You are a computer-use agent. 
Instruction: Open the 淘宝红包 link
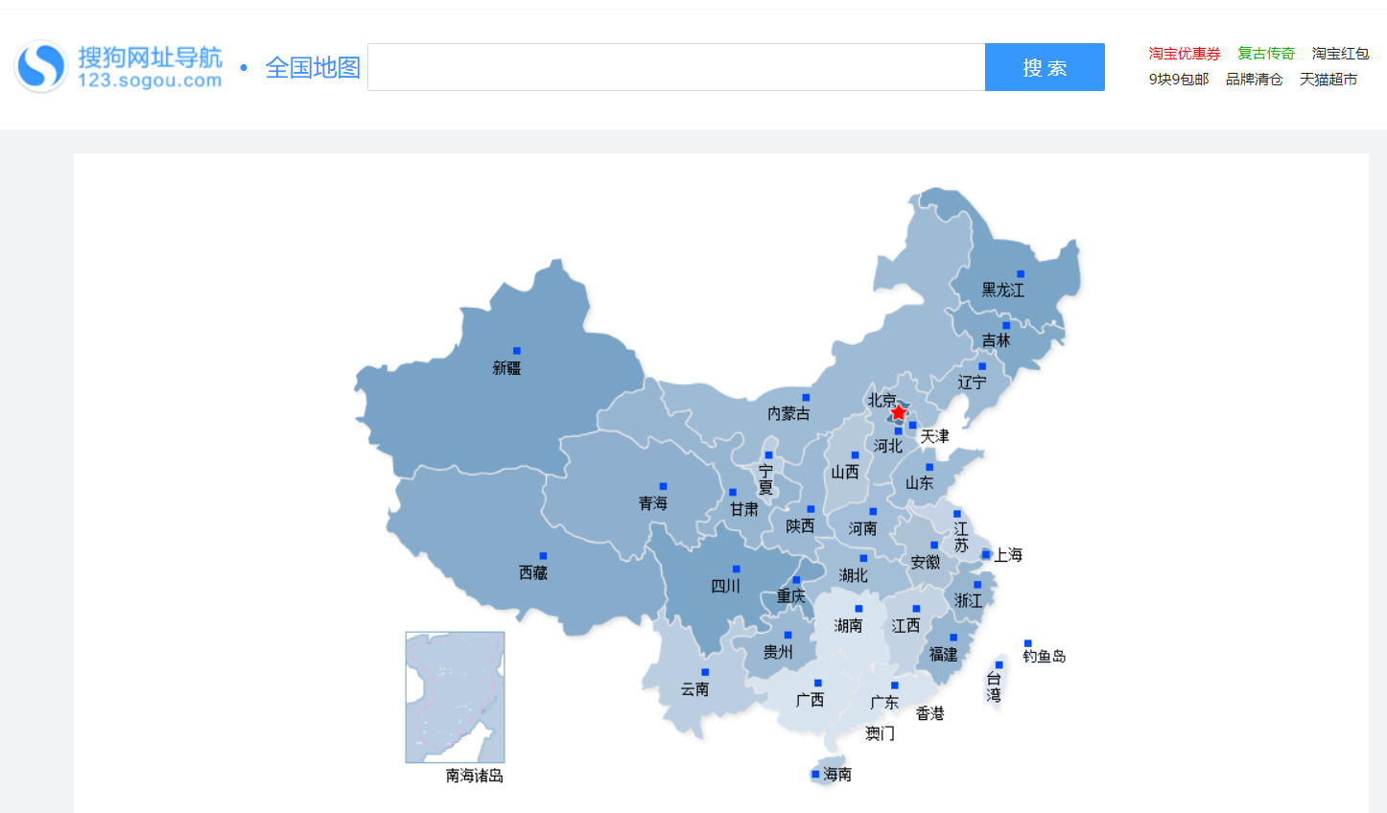pos(1340,54)
